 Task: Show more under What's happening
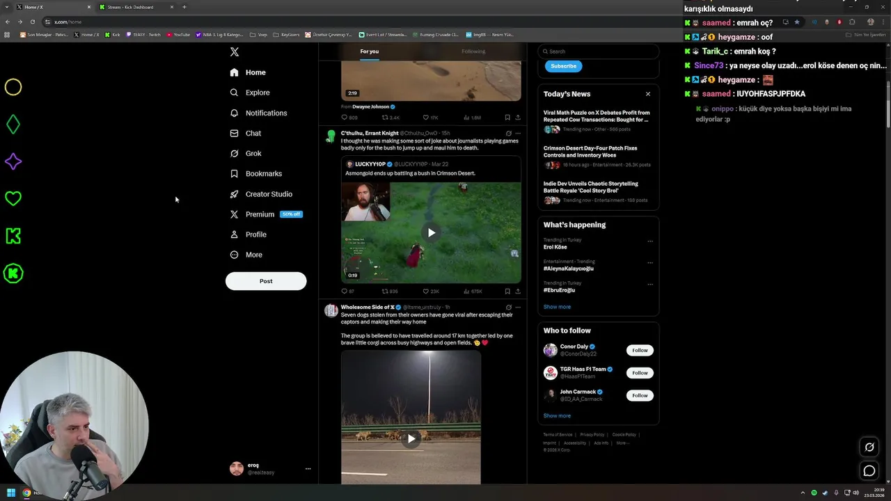click(557, 307)
